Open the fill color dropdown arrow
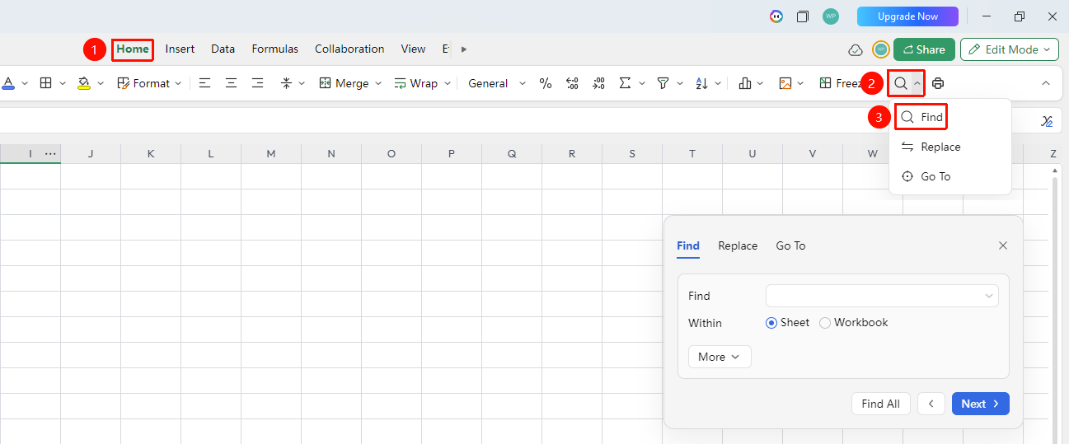This screenshot has width=1069, height=444. tap(101, 83)
